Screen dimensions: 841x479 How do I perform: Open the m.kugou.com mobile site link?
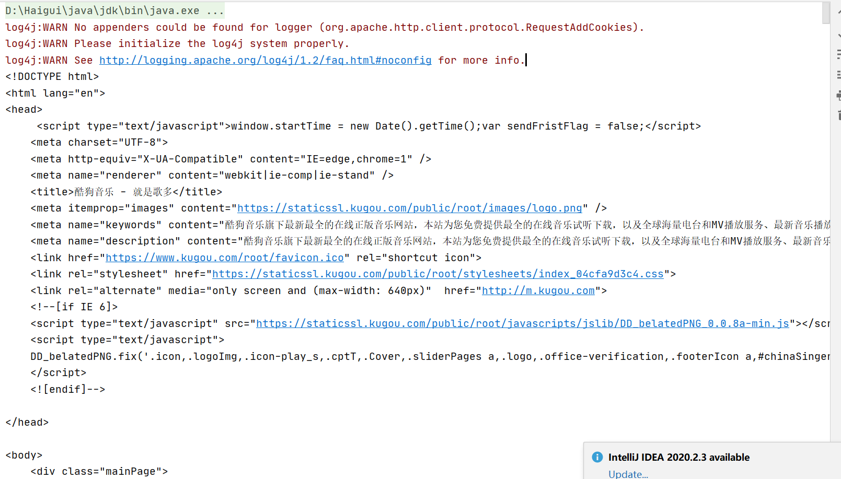coord(538,290)
